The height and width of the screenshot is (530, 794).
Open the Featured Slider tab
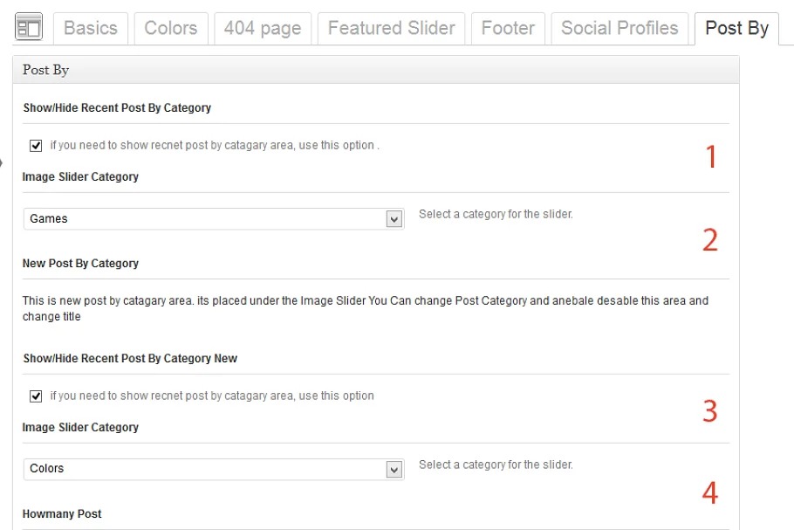click(x=391, y=28)
